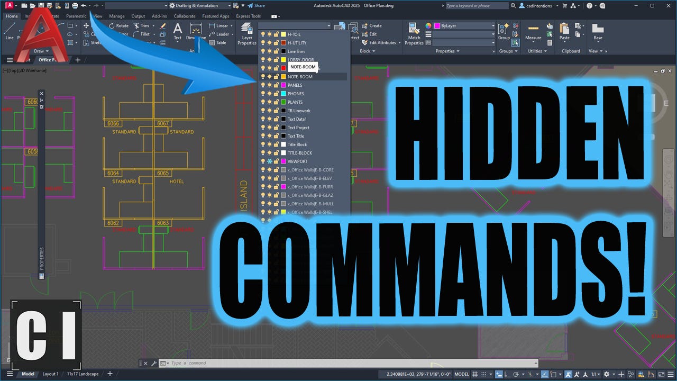This screenshot has height=381, width=677.
Task: Go to the Output ribbon tab
Action: tap(138, 16)
